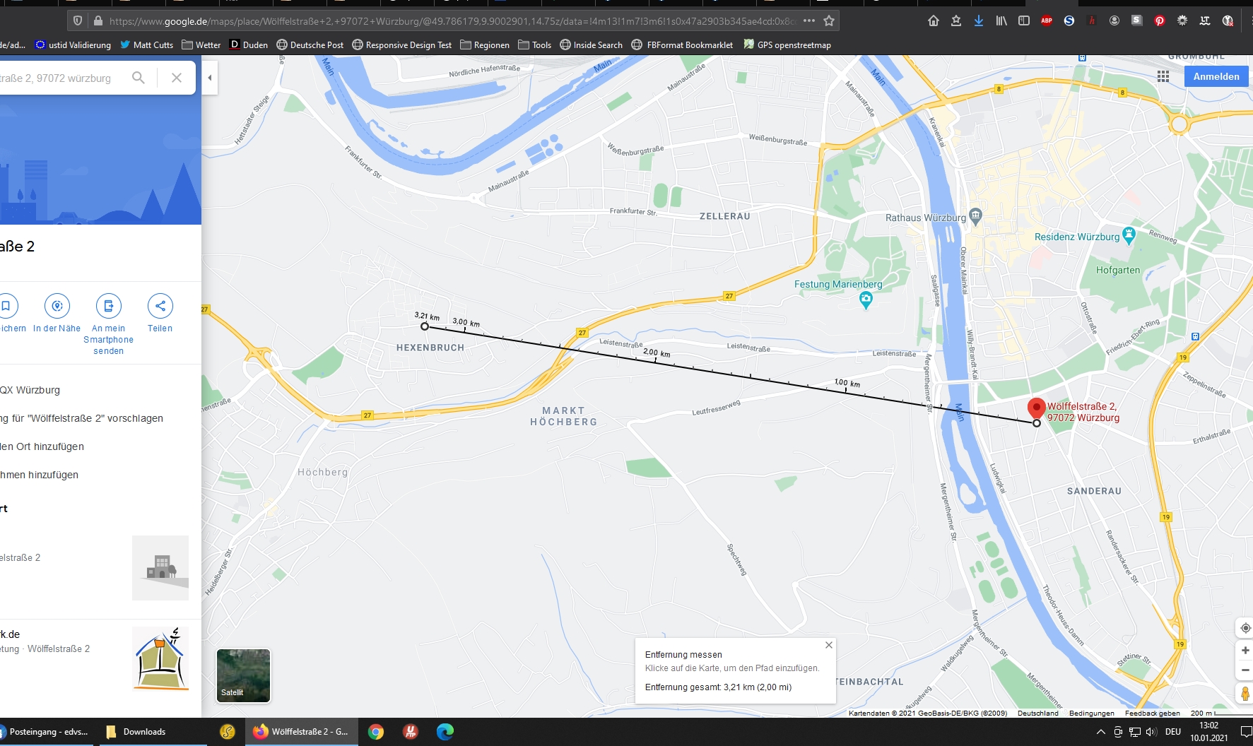1253x746 pixels.
Task: Open the Pinterest extension icon
Action: pos(1160,21)
